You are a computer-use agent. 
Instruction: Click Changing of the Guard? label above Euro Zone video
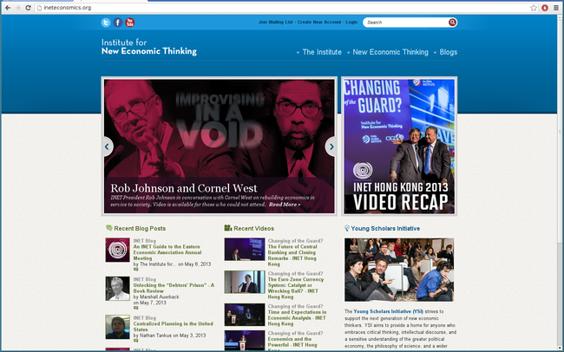[295, 274]
